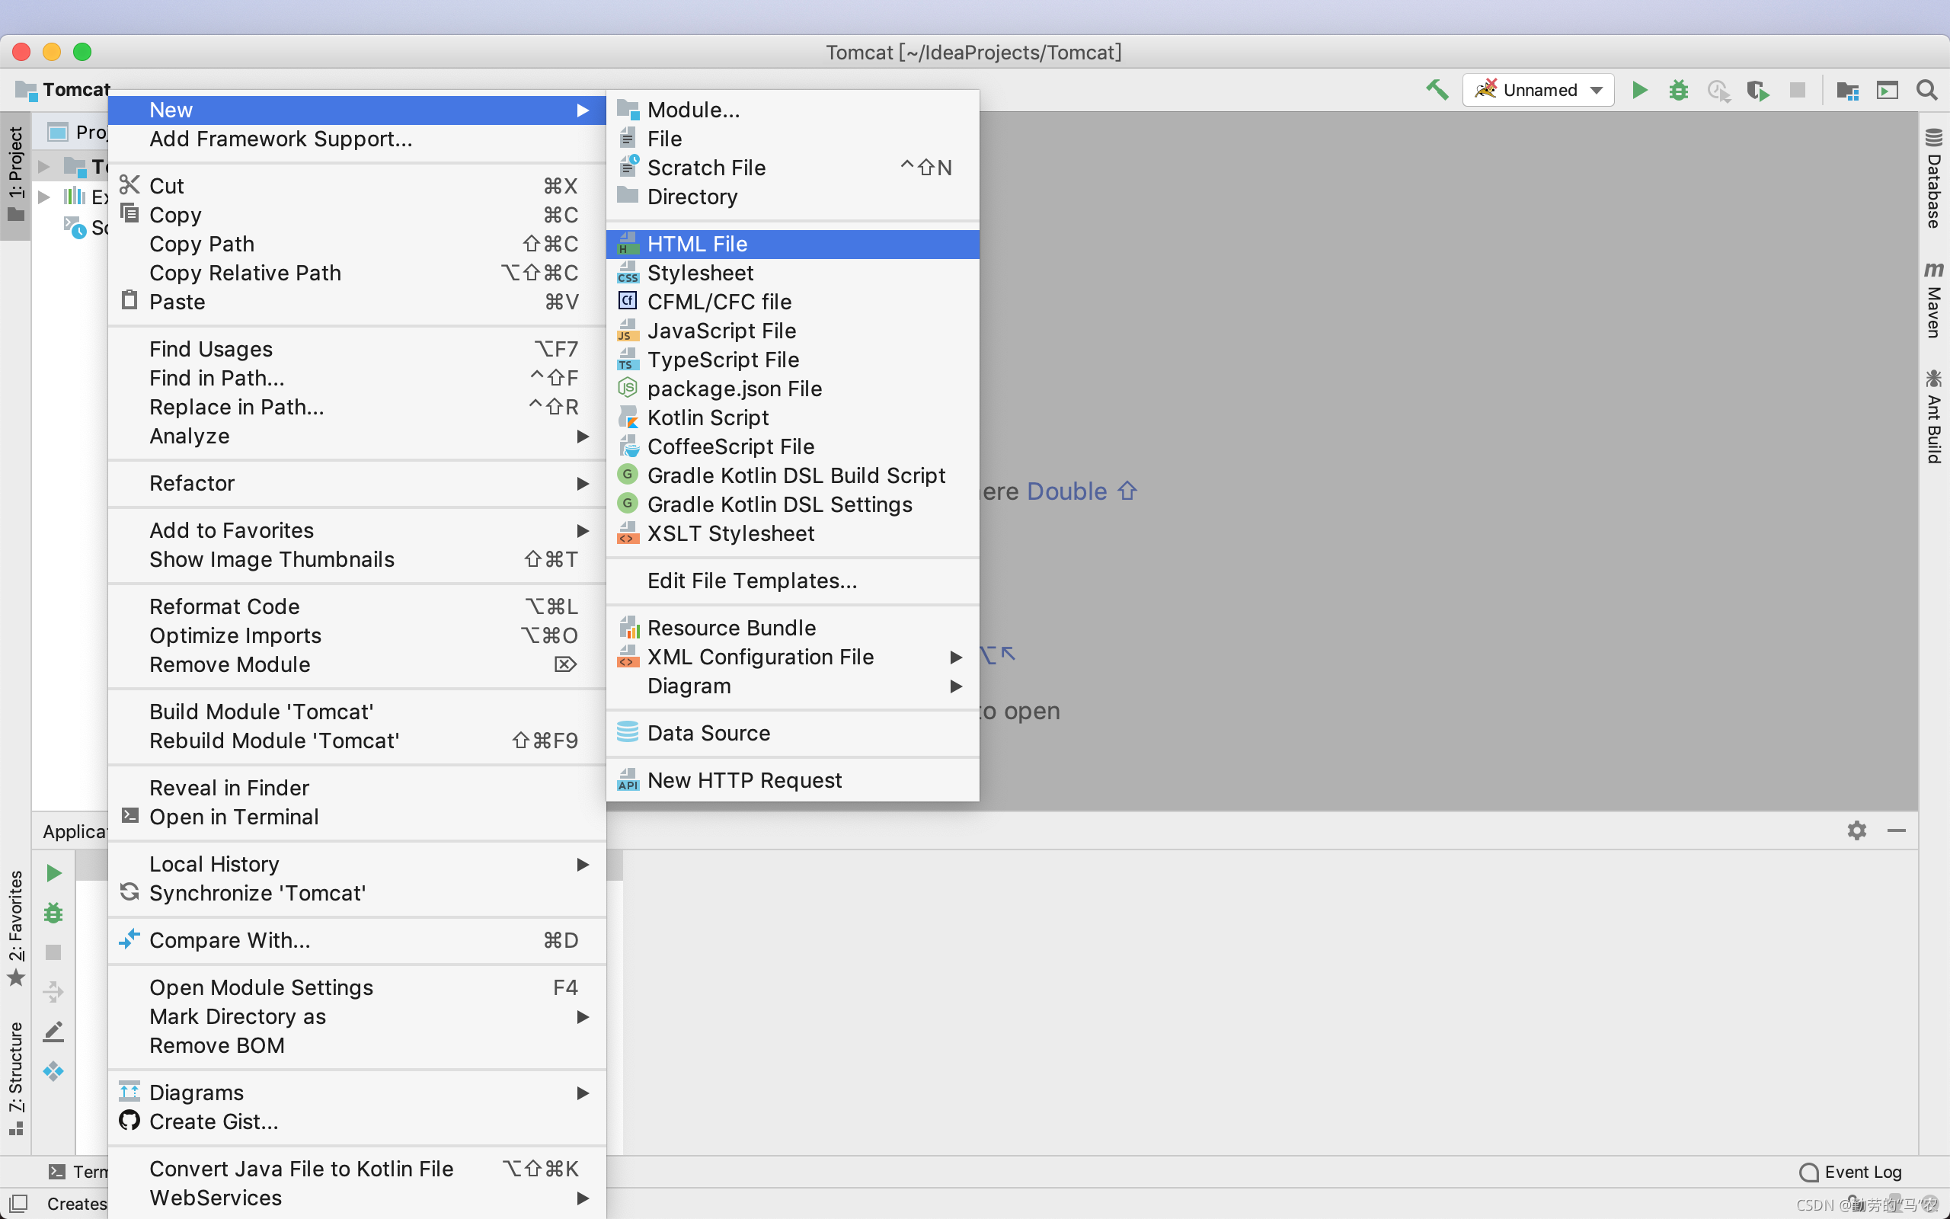1950x1219 pixels.
Task: Choose New HTTP Request
Action: tap(793, 780)
